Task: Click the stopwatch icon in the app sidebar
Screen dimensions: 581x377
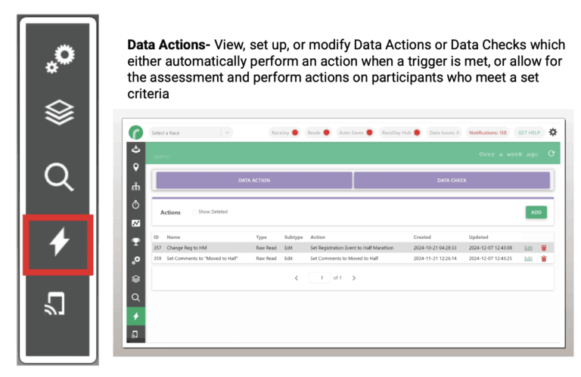Action: 135,205
